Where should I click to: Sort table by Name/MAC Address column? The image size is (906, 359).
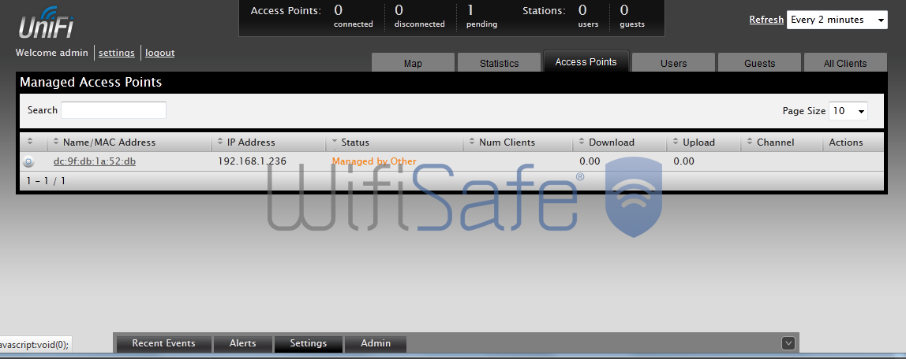pos(109,142)
